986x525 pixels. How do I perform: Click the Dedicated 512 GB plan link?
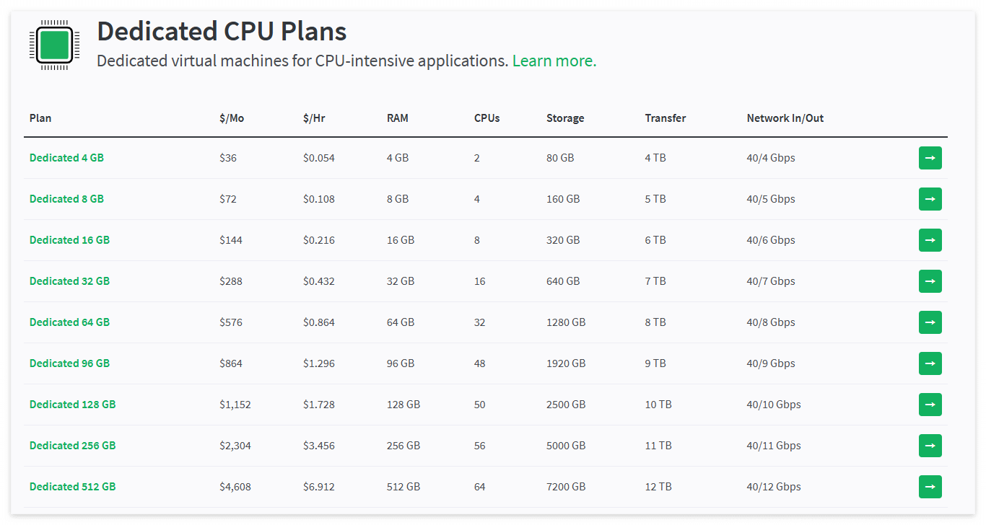click(72, 487)
